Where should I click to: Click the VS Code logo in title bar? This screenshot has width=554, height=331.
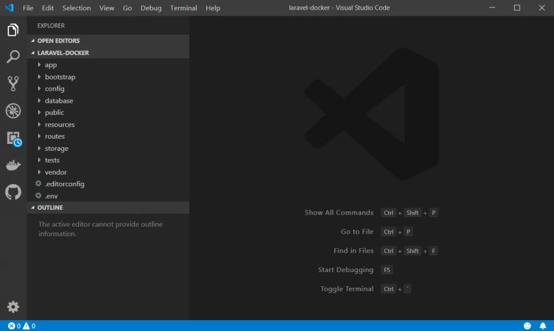point(9,8)
